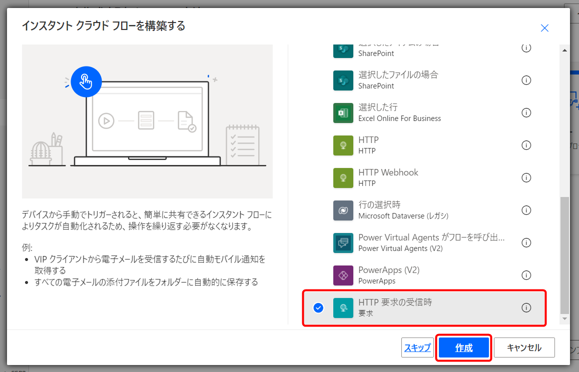
Task: Choose the PowerApps (V2) trigger label
Action: tap(389, 270)
